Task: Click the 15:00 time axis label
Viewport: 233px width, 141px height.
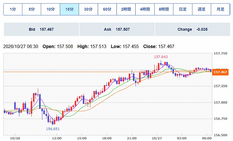Action: point(82,138)
